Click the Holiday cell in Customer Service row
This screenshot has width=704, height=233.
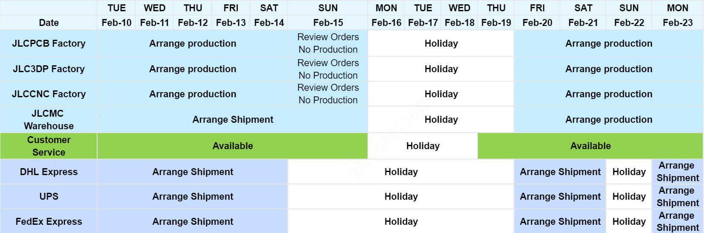tap(423, 146)
